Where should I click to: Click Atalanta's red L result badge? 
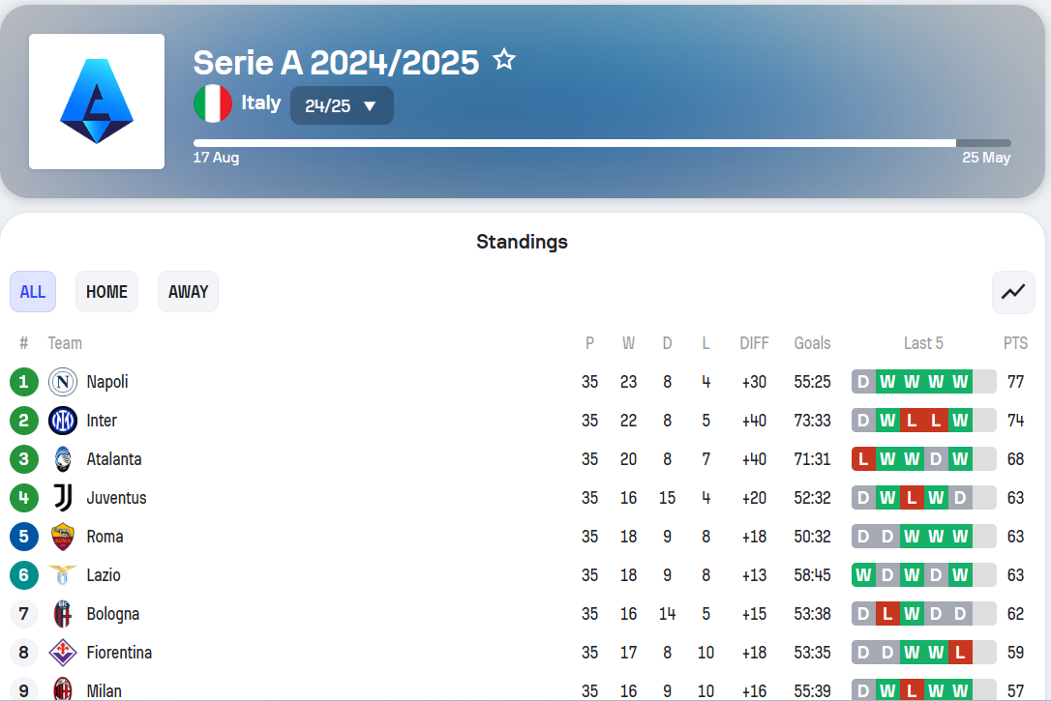pos(864,459)
